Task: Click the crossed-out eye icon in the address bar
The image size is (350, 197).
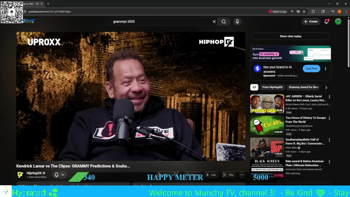Action: point(298,11)
